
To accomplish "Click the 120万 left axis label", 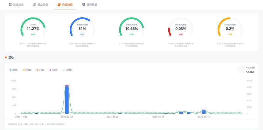I will click(14, 81).
